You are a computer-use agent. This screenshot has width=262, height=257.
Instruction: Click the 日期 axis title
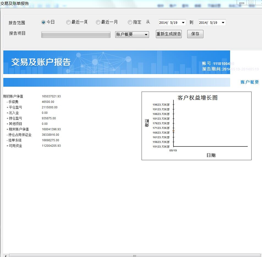211,155
